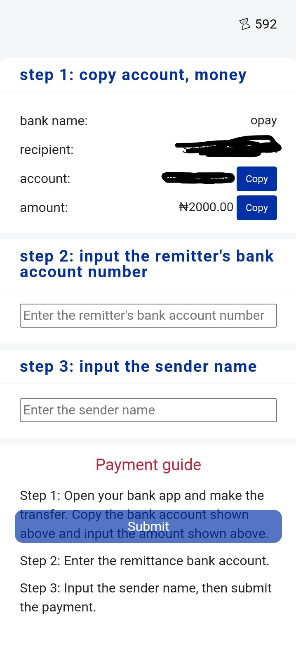Screen dimensions: 296x666
Task: Copy the ₦2000.00 amount
Action: pyautogui.click(x=256, y=208)
